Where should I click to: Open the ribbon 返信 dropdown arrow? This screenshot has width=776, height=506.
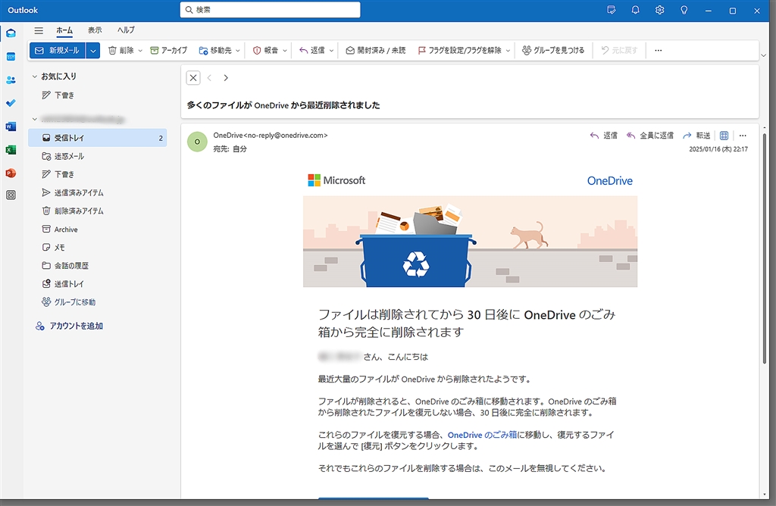(x=331, y=51)
